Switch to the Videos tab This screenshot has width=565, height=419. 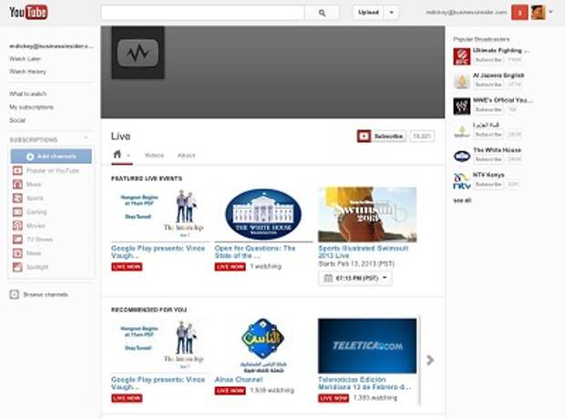(x=154, y=155)
